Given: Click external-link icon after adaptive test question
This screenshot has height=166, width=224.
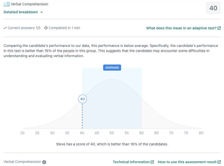Looking at the screenshot, I should 219,28.
